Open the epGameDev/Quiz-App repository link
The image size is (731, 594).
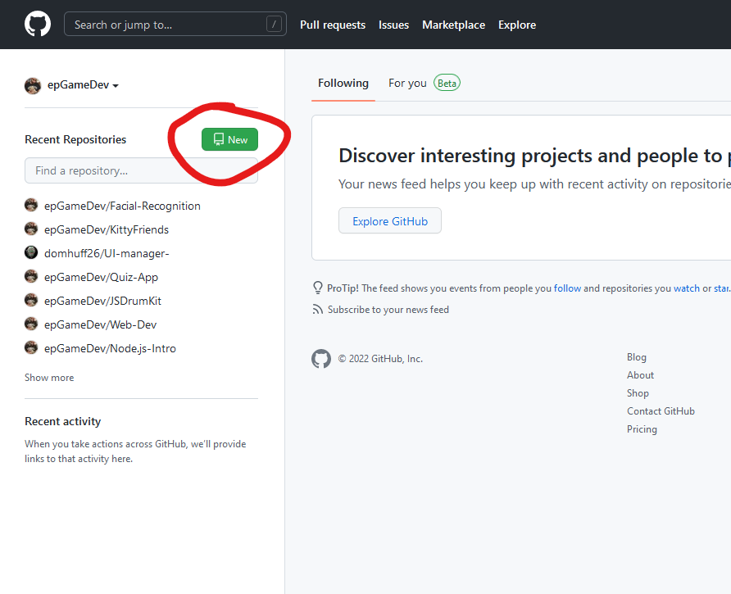click(x=101, y=277)
